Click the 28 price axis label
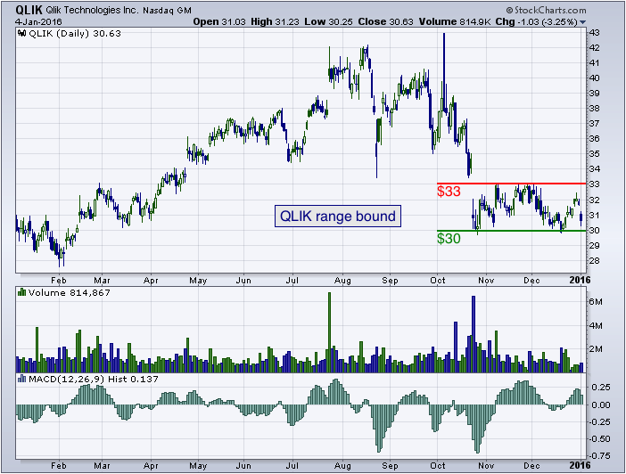The width and height of the screenshot is (626, 474). click(x=594, y=261)
